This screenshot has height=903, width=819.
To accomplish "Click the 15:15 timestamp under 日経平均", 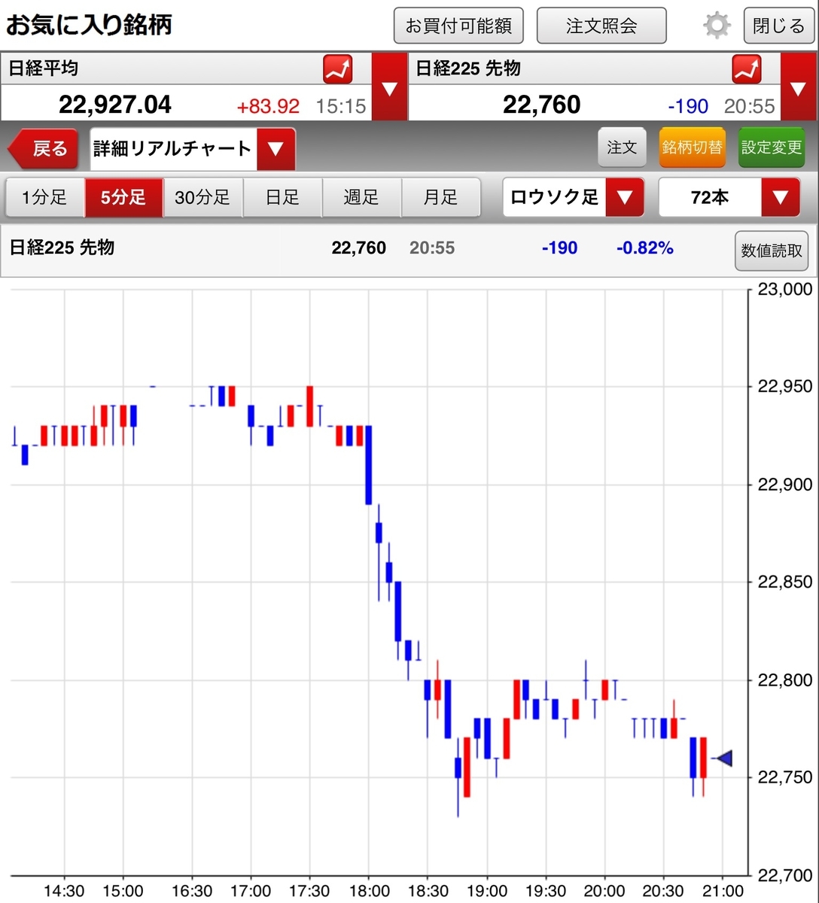I will pos(340,106).
